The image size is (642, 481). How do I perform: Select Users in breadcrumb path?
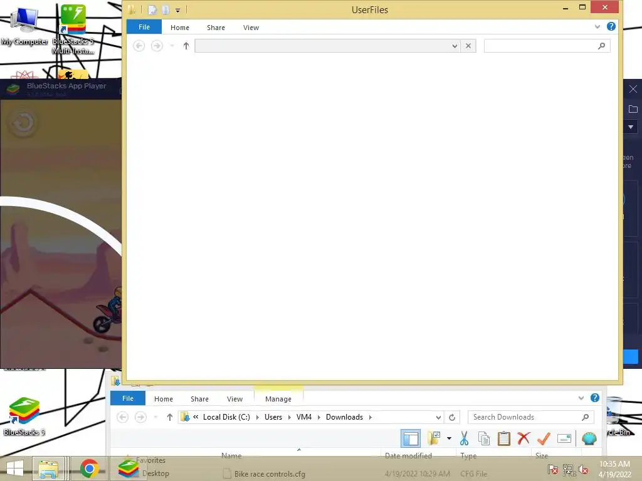point(273,417)
